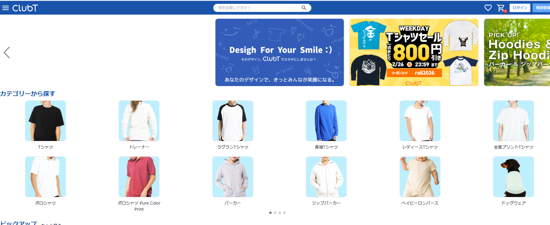Click the search magnifier icon
Screen dimensions: 550x225
pos(304,8)
